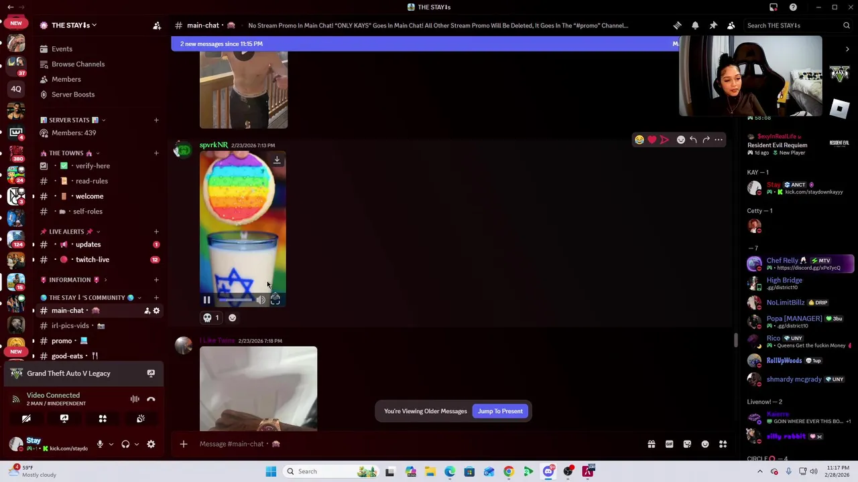Open the twitch-live channel
The height and width of the screenshot is (482, 858).
point(93,260)
